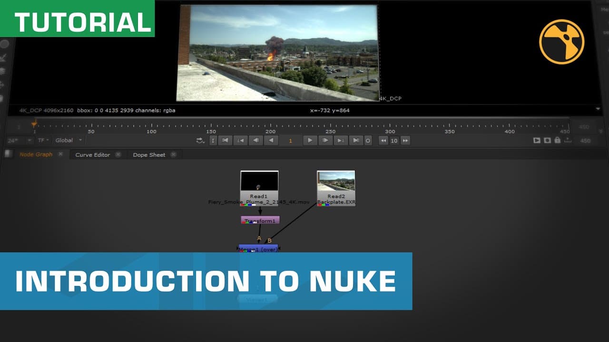Image resolution: width=609 pixels, height=342 pixels.
Task: Open the Global frame range dropdown
Action: tap(69, 141)
